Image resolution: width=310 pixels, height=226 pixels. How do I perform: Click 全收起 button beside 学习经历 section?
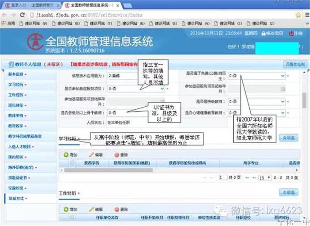click(x=289, y=138)
